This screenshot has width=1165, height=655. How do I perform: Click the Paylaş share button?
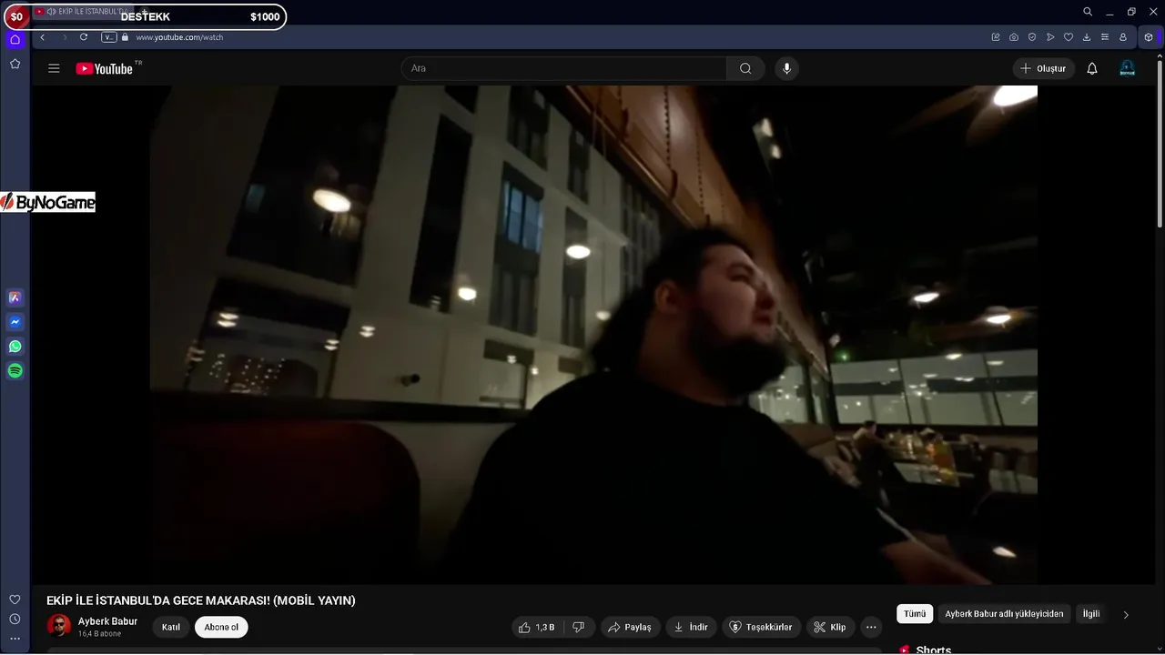tap(630, 627)
